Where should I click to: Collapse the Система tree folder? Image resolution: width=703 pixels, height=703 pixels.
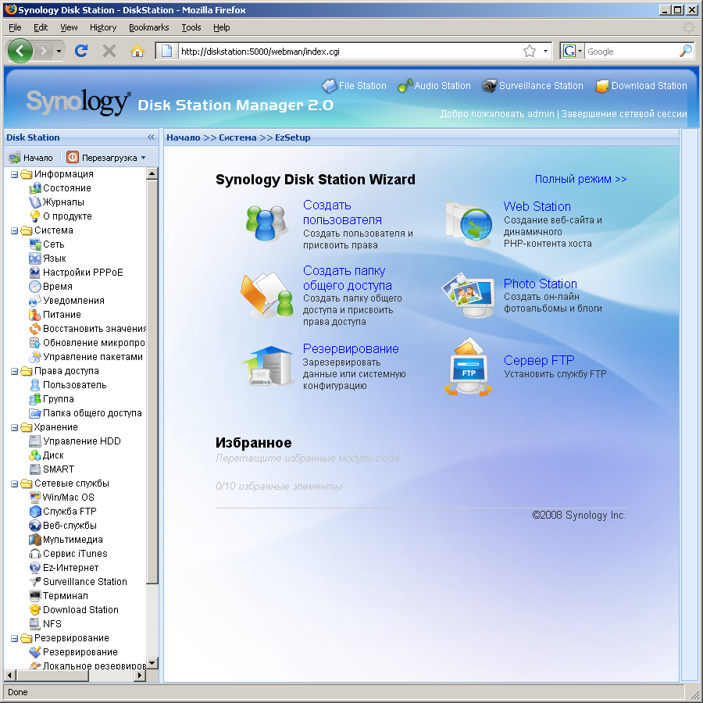(x=14, y=230)
